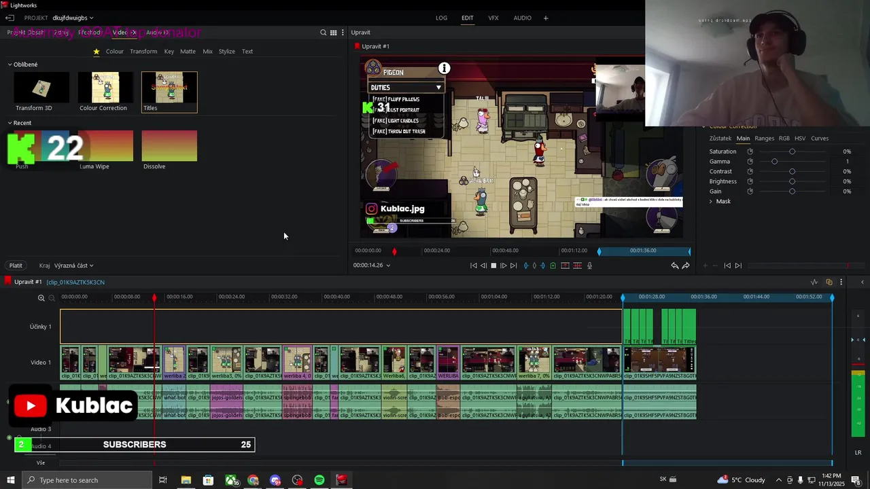The height and width of the screenshot is (489, 870).
Task: Set mark out point in viewer controls
Action: (x=542, y=266)
